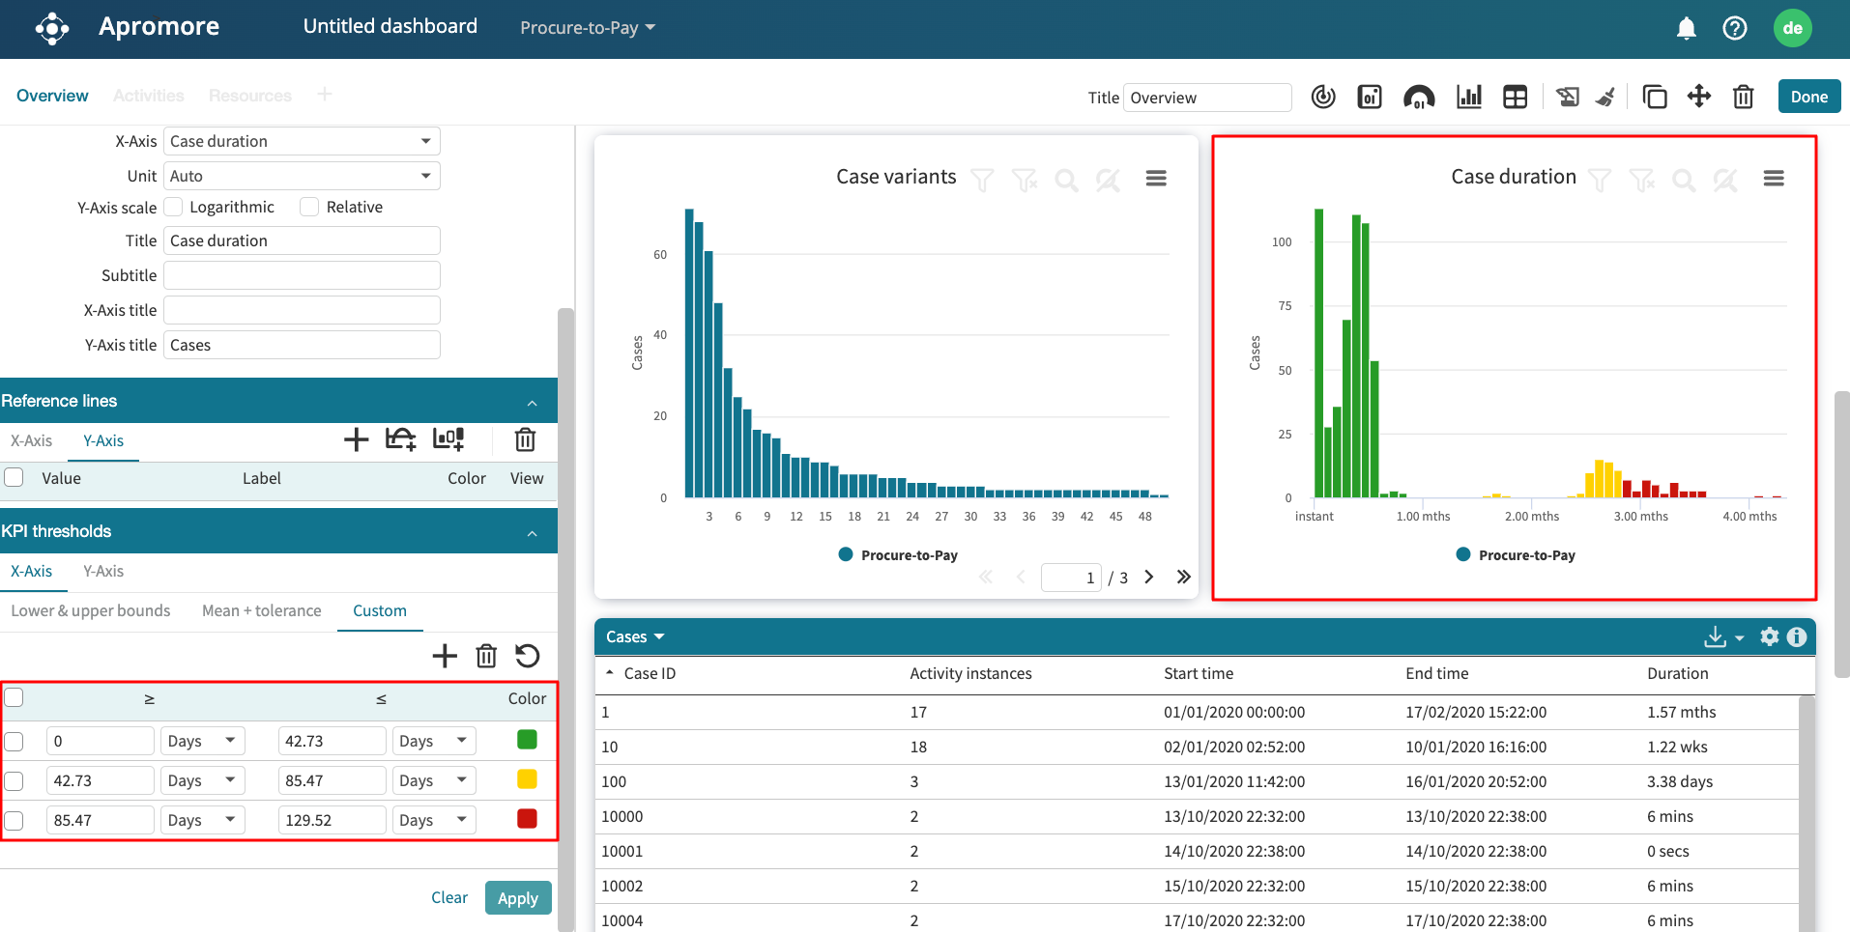The image size is (1850, 932).
Task: Click the notifications bell icon
Action: 1686,28
